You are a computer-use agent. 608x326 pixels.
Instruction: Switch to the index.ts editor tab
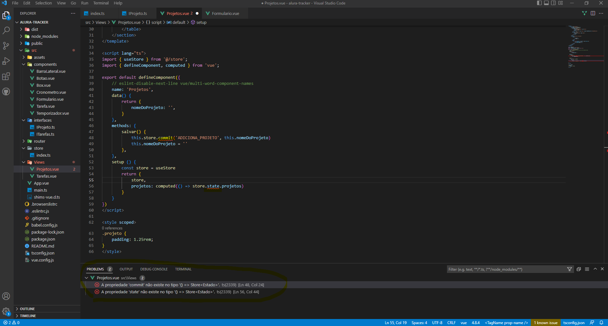tap(98, 13)
